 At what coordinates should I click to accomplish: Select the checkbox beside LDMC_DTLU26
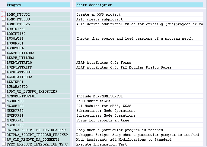click(x=4, y=24)
